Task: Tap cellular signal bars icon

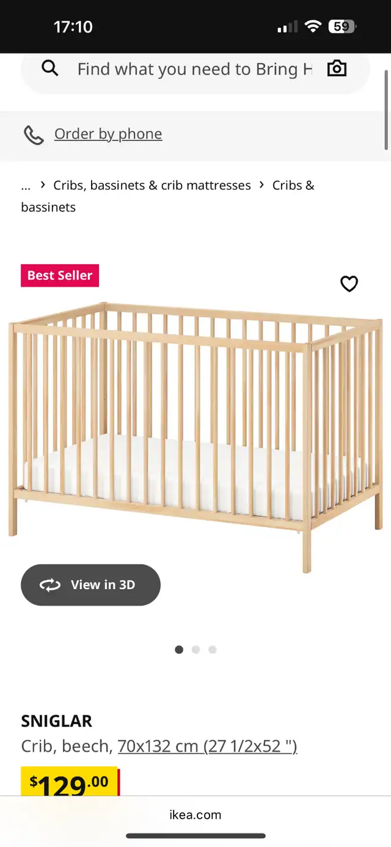Action: point(287,27)
